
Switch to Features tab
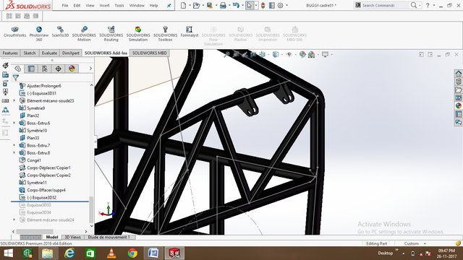pos(10,53)
